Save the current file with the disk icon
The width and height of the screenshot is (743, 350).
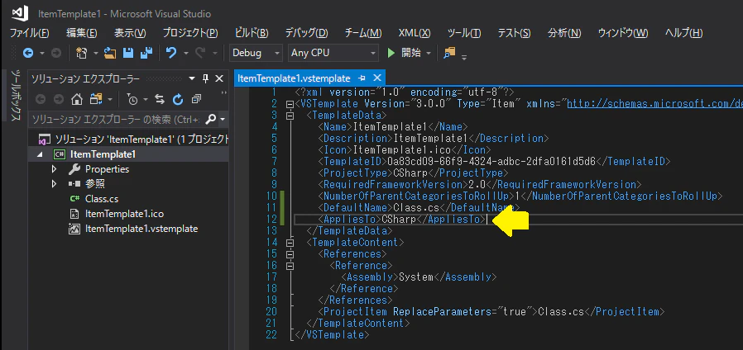click(x=128, y=53)
